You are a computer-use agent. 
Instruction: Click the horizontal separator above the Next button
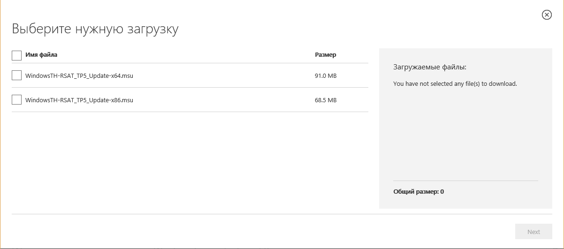pos(282,214)
